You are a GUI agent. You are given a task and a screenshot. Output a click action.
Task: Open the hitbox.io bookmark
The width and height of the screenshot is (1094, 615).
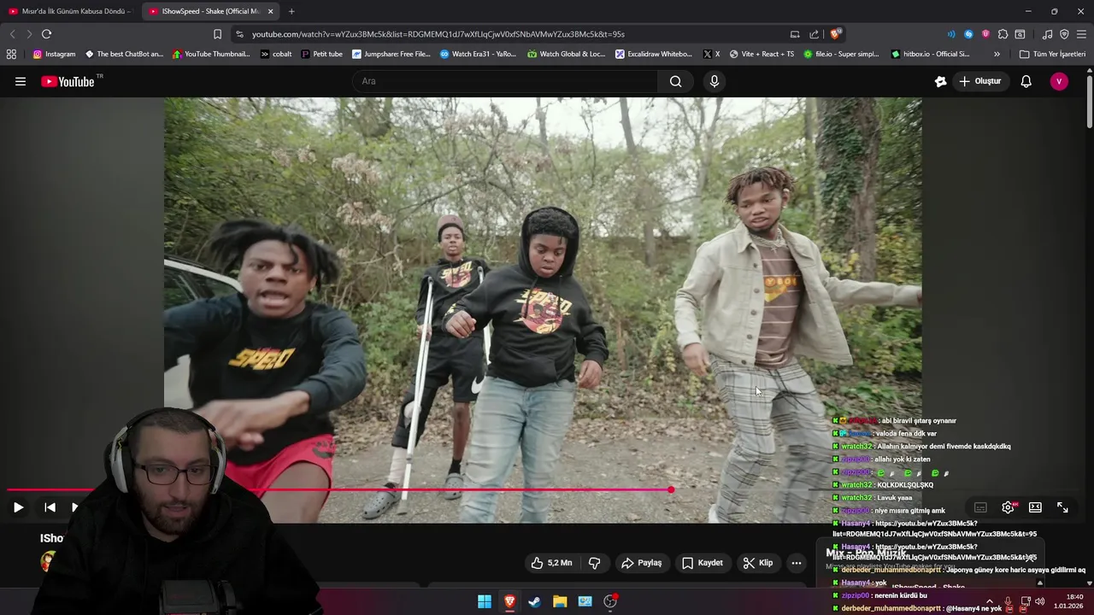pos(930,54)
